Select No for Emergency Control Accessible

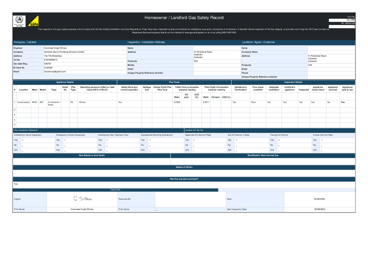pos(65,145)
